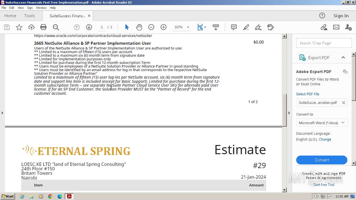Click the Select PDF File link
The height and width of the screenshot is (200, 356).
308,94
